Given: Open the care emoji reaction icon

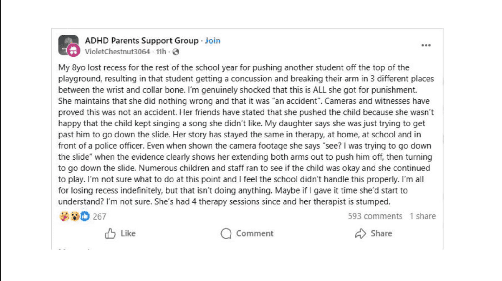Looking at the screenshot, I should [64, 217].
